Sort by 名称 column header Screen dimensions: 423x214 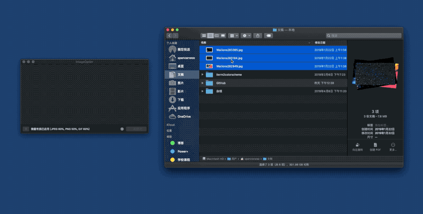pyautogui.click(x=204, y=43)
